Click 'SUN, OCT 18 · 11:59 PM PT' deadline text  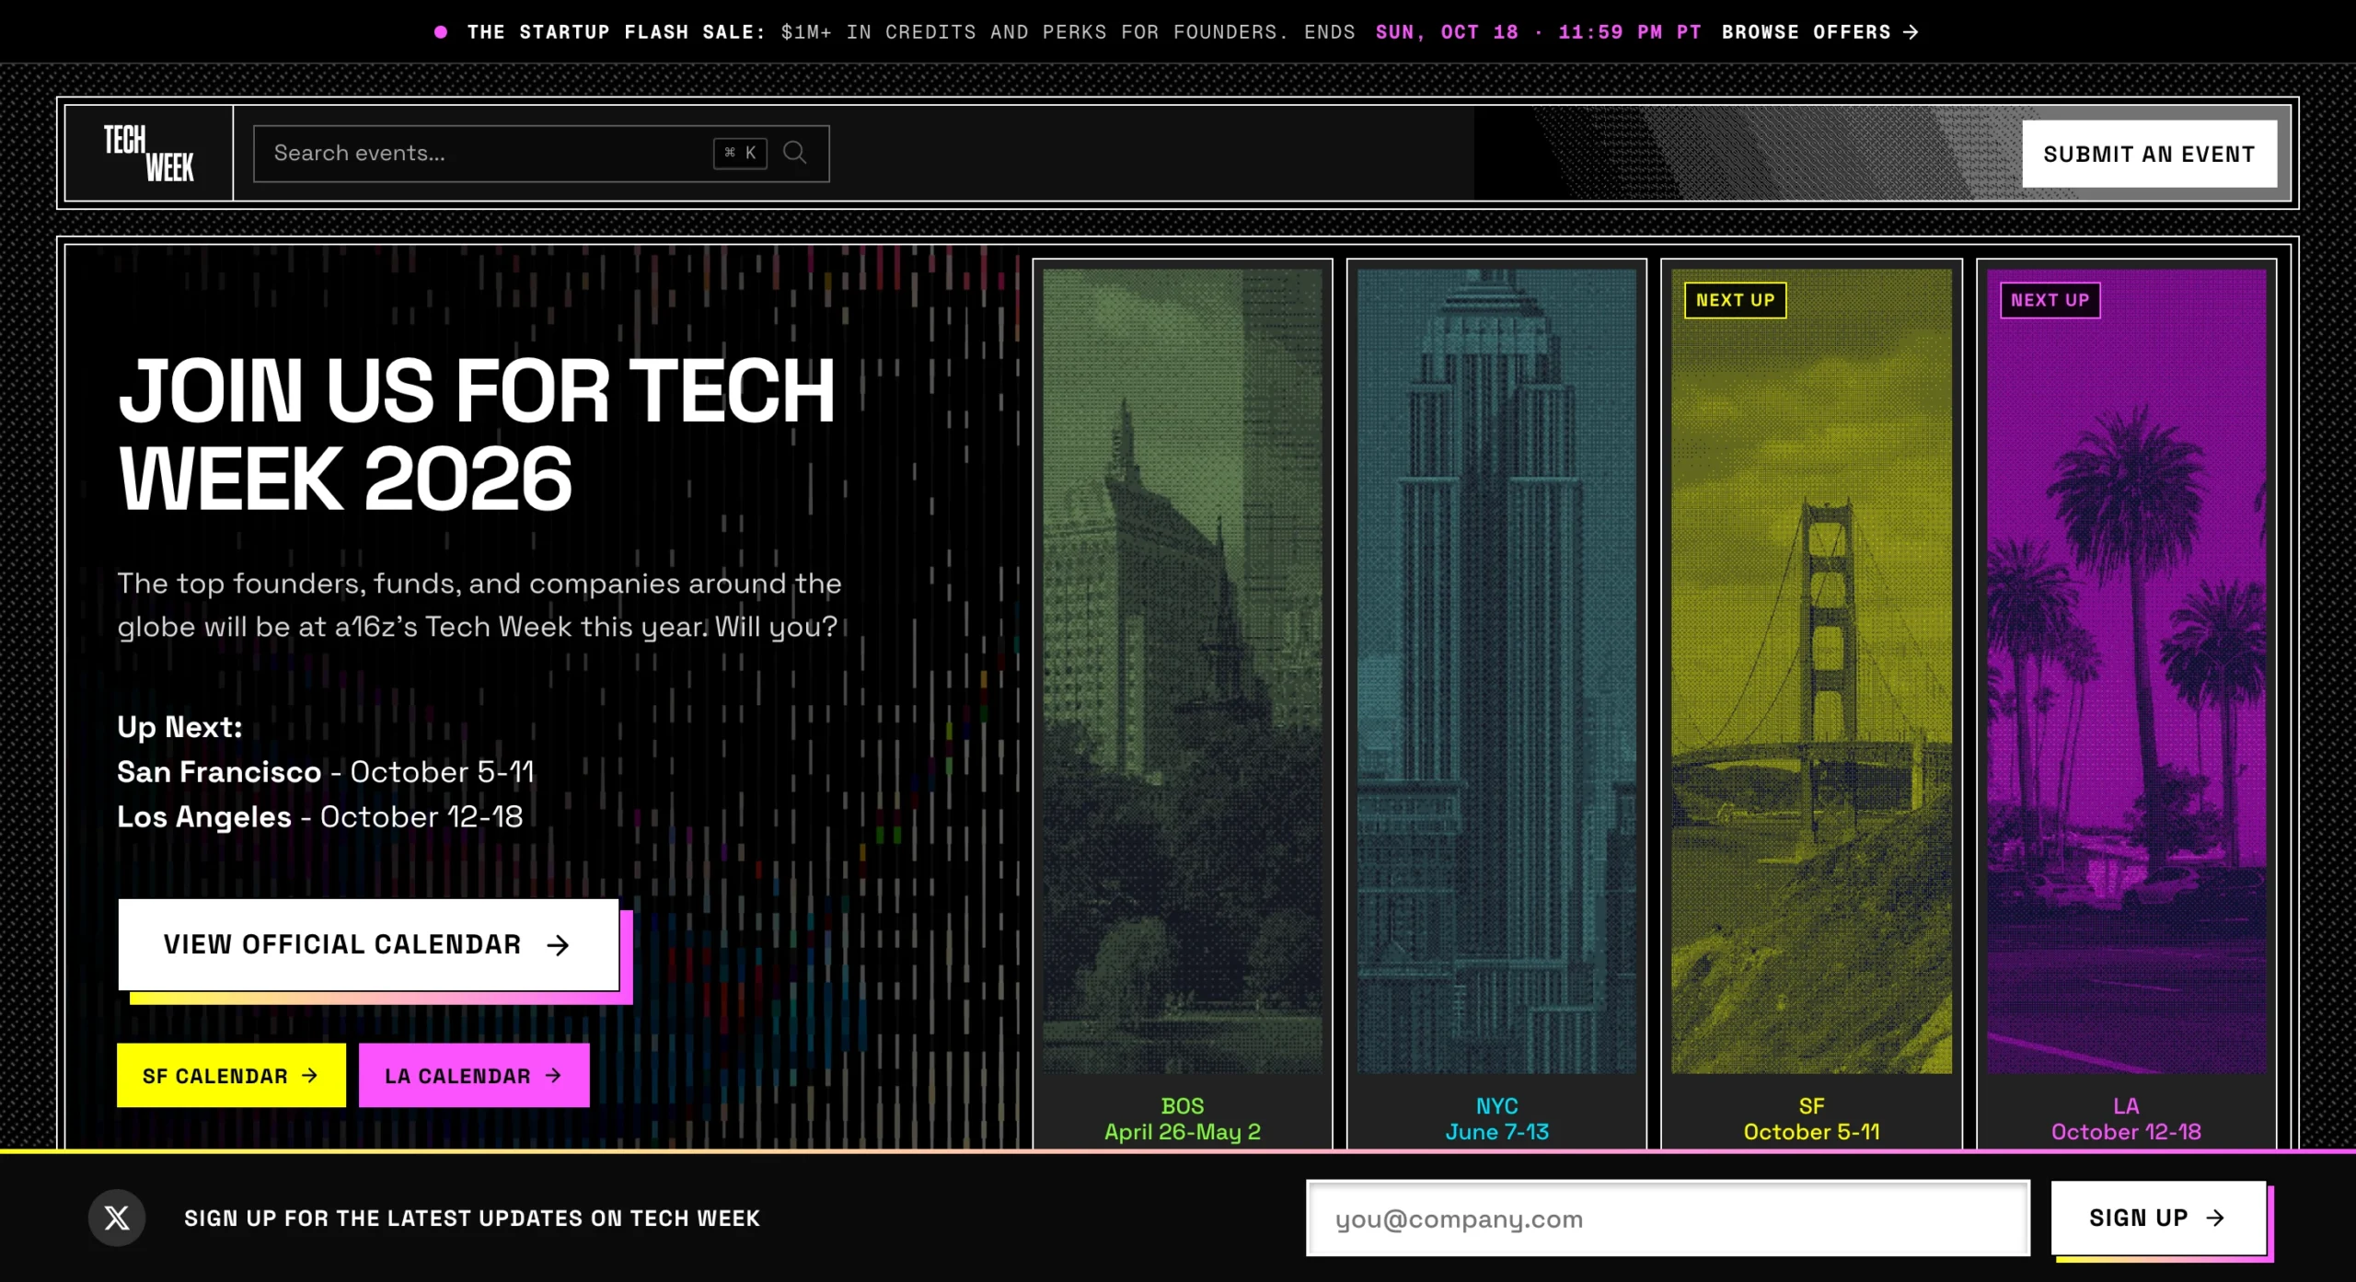pos(1538,32)
